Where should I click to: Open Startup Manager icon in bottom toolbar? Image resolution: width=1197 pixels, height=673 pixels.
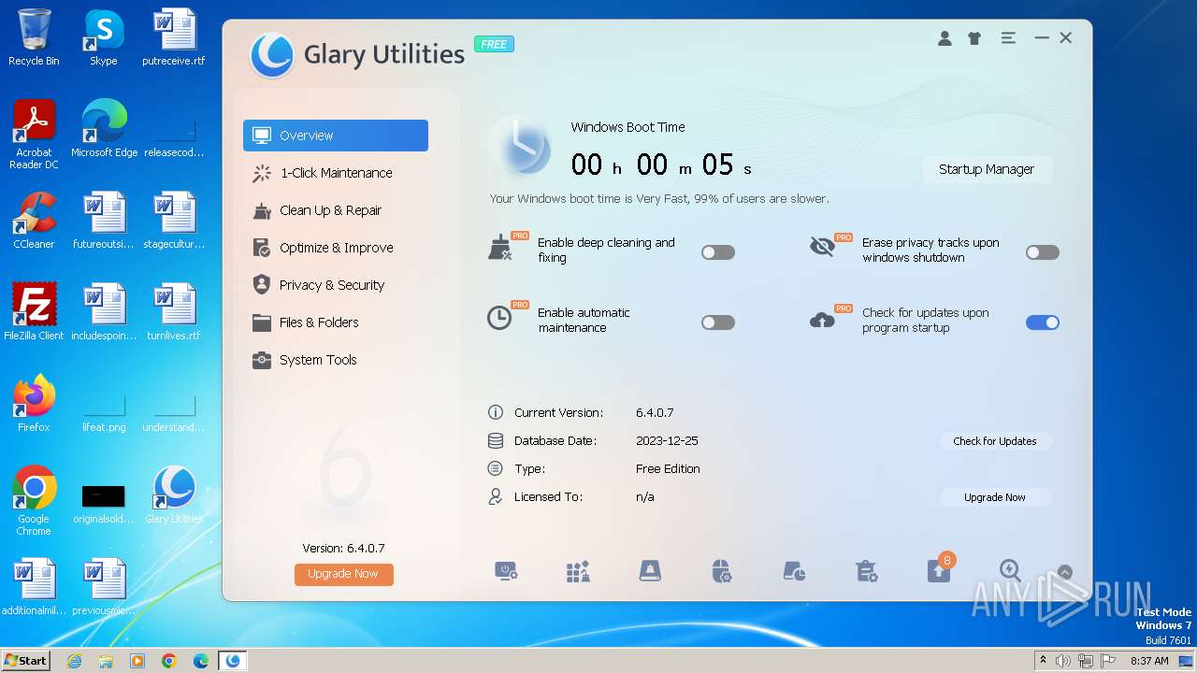506,571
